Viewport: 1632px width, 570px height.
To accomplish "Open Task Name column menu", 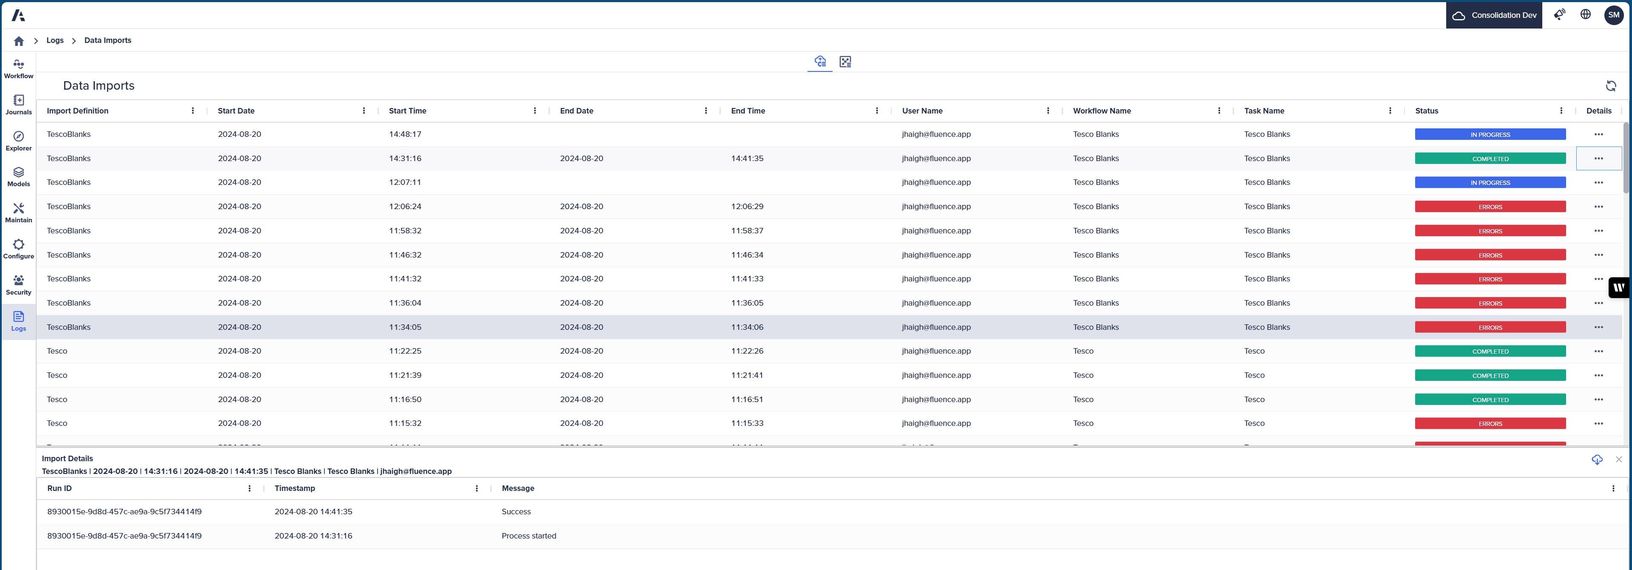I will pos(1390,111).
